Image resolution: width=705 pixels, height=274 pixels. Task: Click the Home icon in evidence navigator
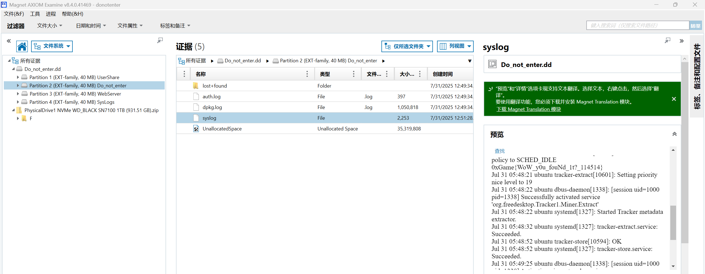[x=22, y=46]
